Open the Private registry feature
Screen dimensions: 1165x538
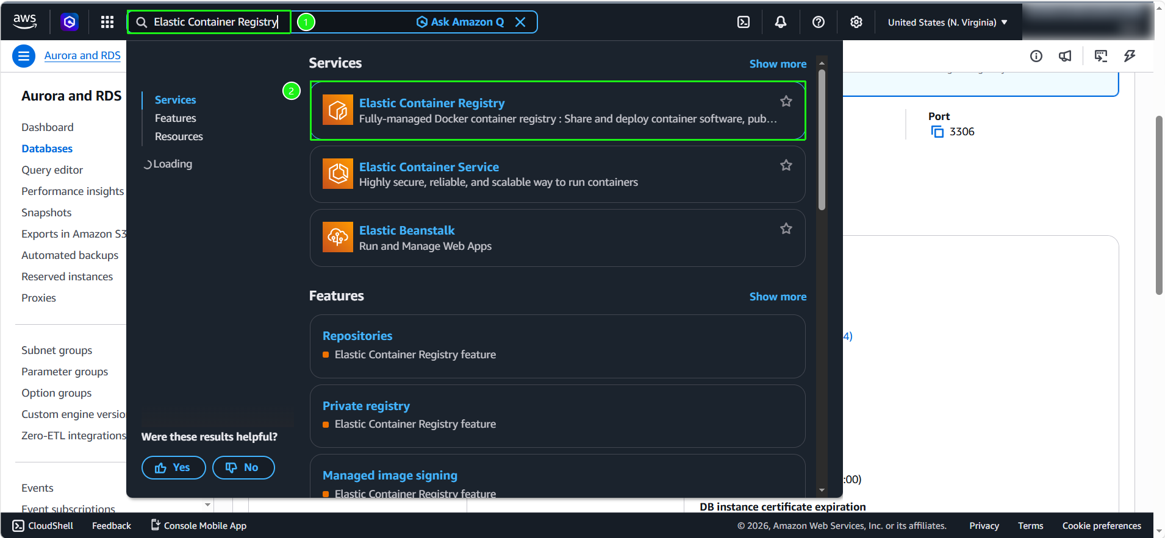366,406
